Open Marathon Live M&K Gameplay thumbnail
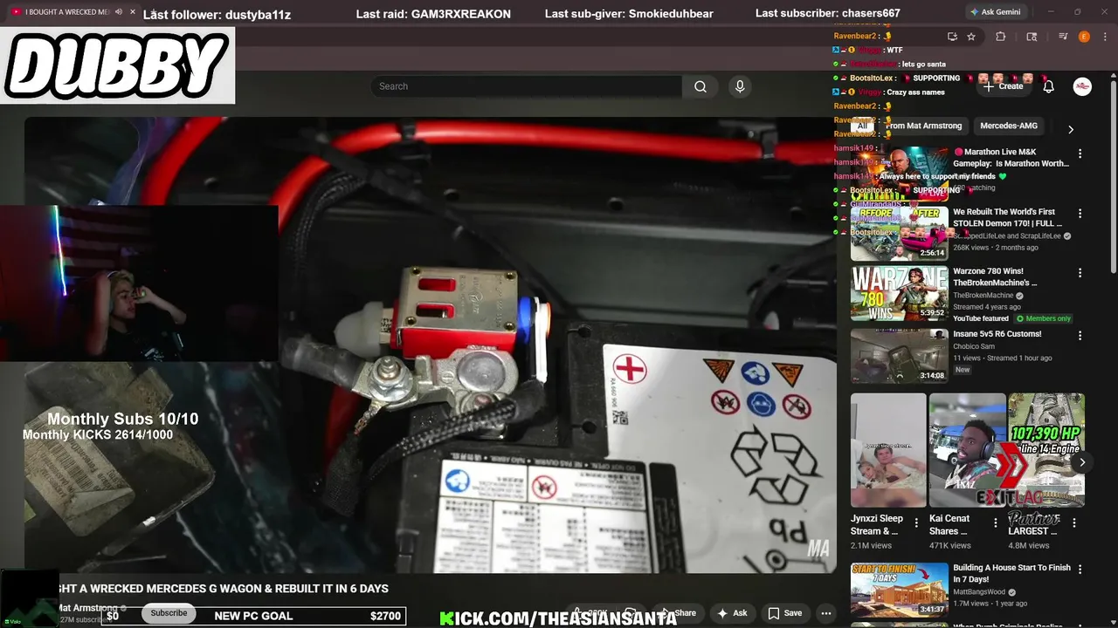The width and height of the screenshot is (1118, 628). [x=900, y=174]
